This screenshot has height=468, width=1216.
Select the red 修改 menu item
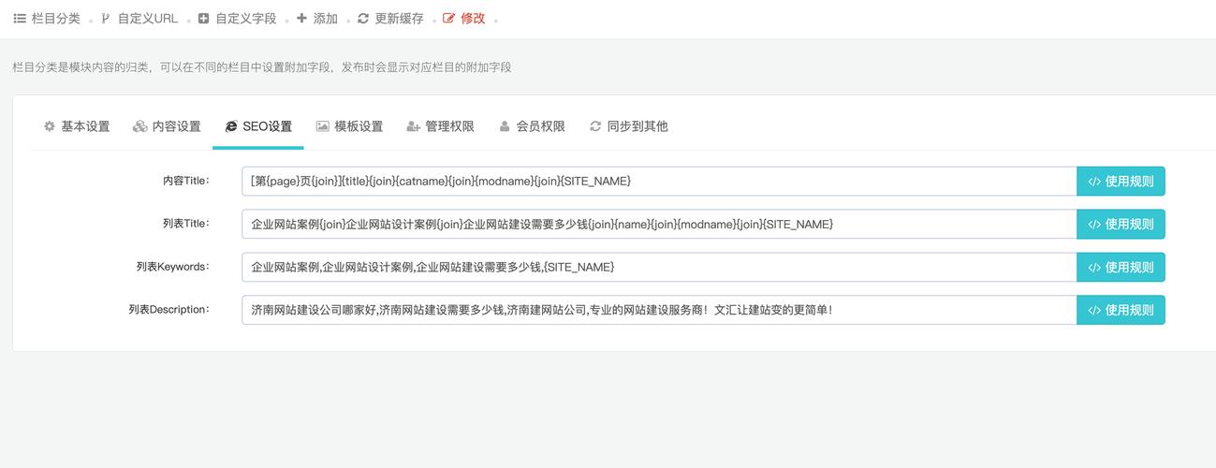coord(464,19)
